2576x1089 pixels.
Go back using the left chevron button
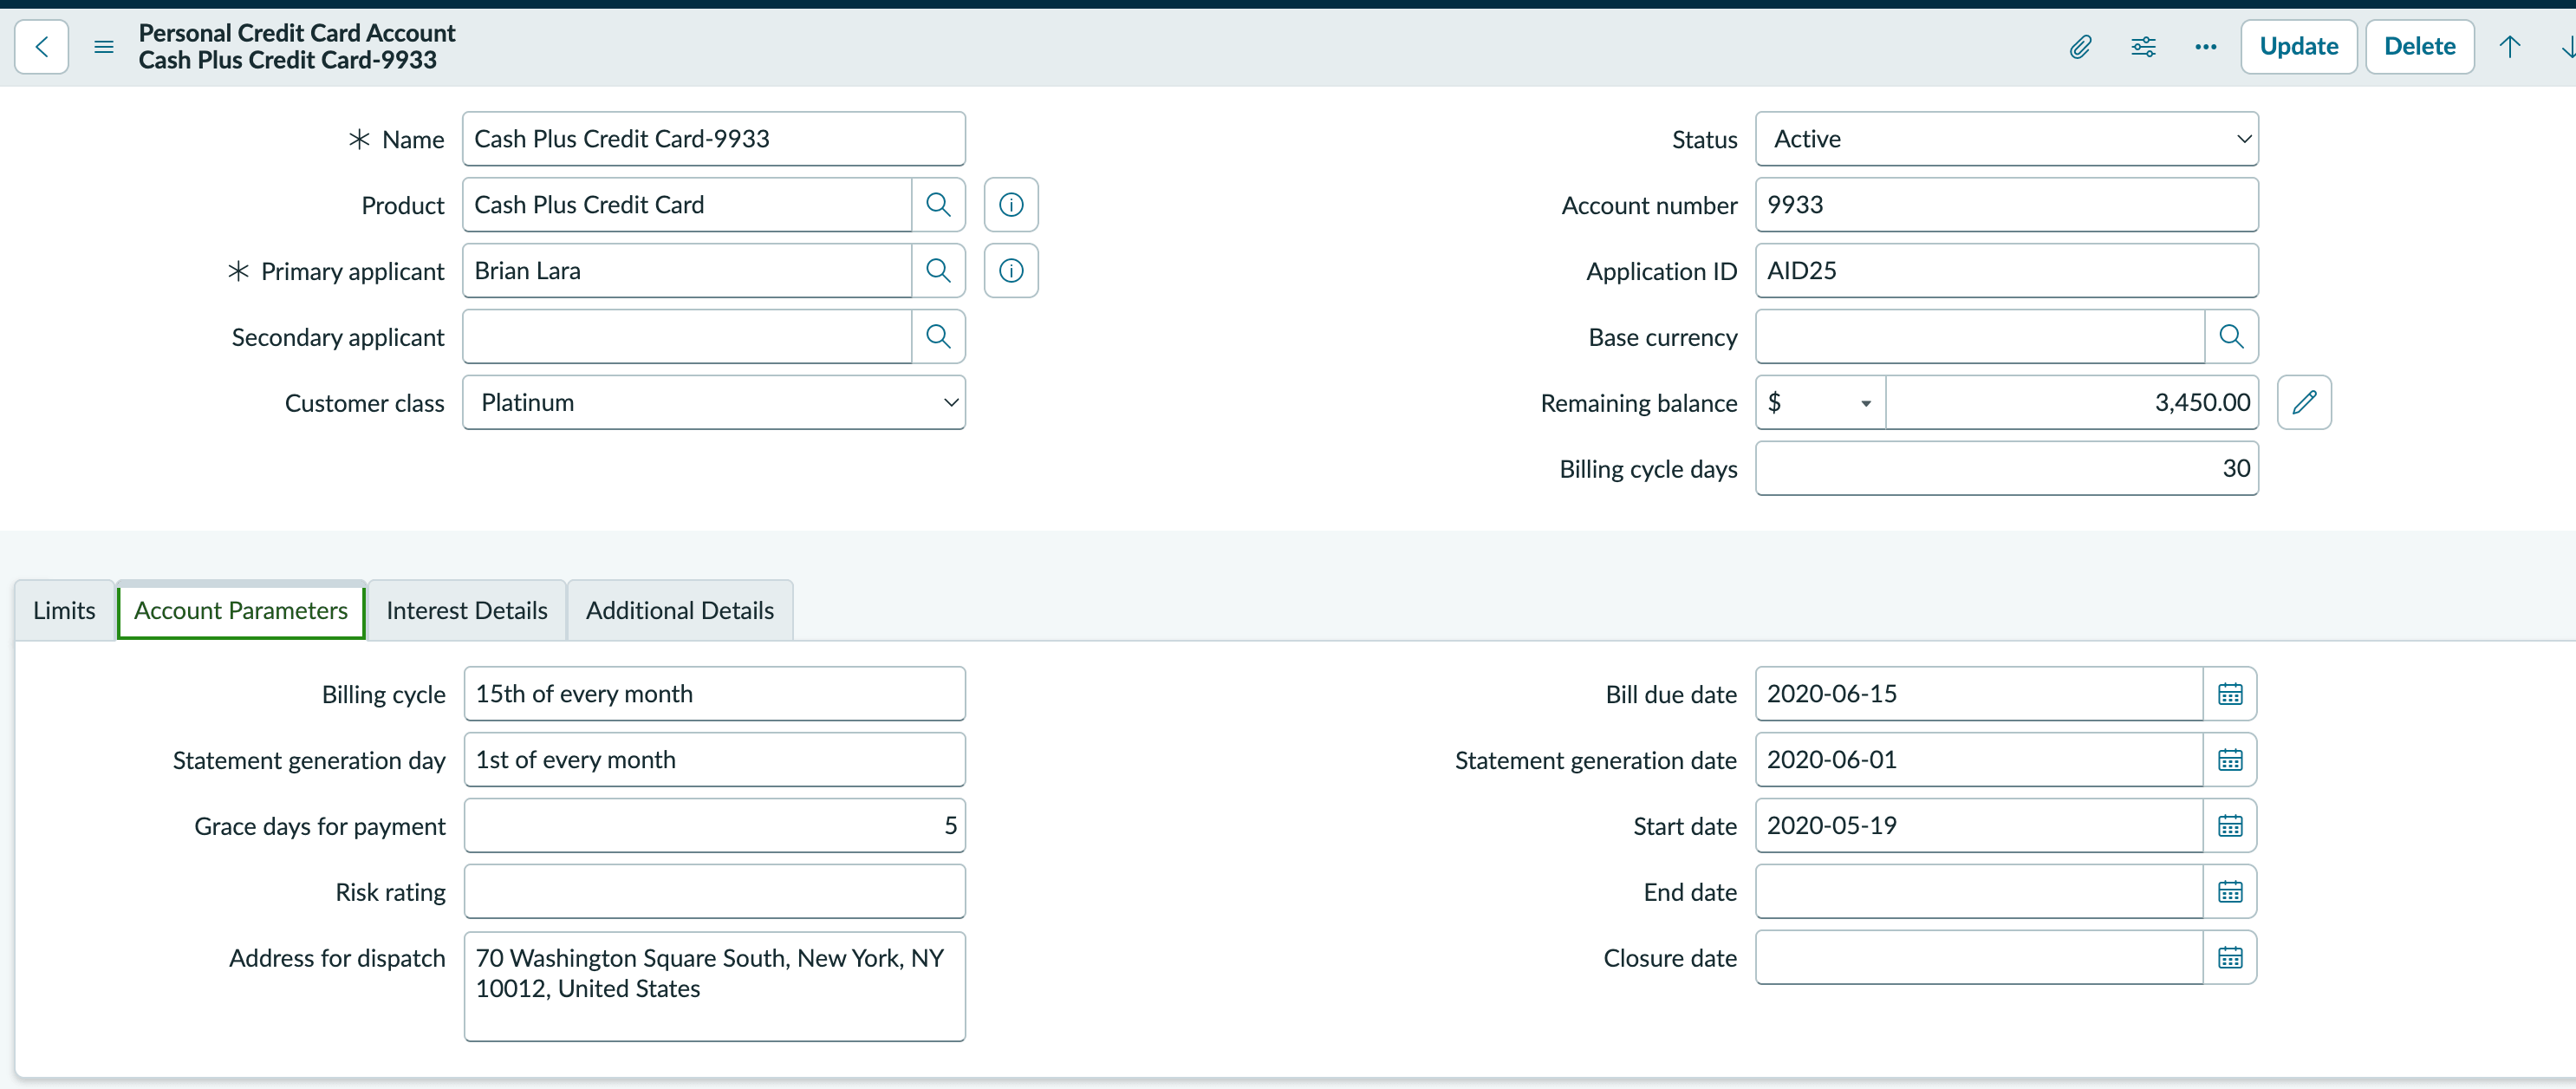[41, 46]
